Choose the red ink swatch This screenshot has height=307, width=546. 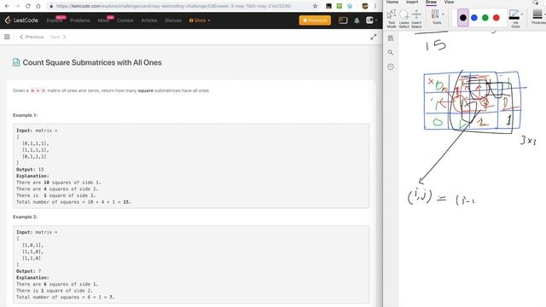point(497,17)
